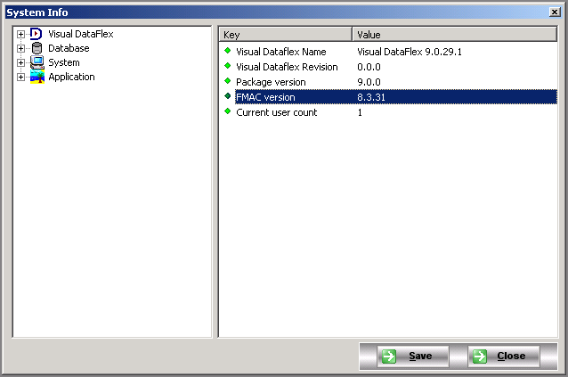
Task: Click the Save button
Action: pyautogui.click(x=413, y=357)
